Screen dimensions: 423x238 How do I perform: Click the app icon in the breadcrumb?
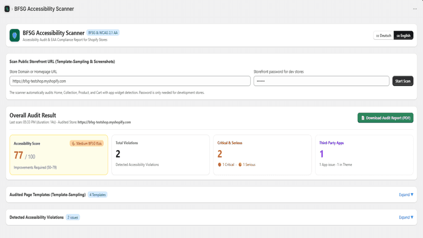[x=7, y=9]
